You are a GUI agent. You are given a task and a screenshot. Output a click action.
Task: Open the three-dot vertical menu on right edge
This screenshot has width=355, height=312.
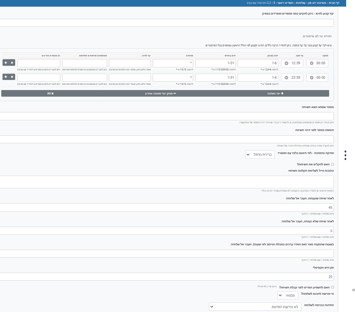[x=345, y=155]
